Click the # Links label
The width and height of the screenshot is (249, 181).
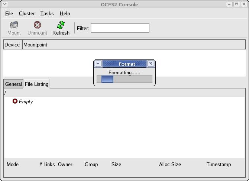pos(47,164)
